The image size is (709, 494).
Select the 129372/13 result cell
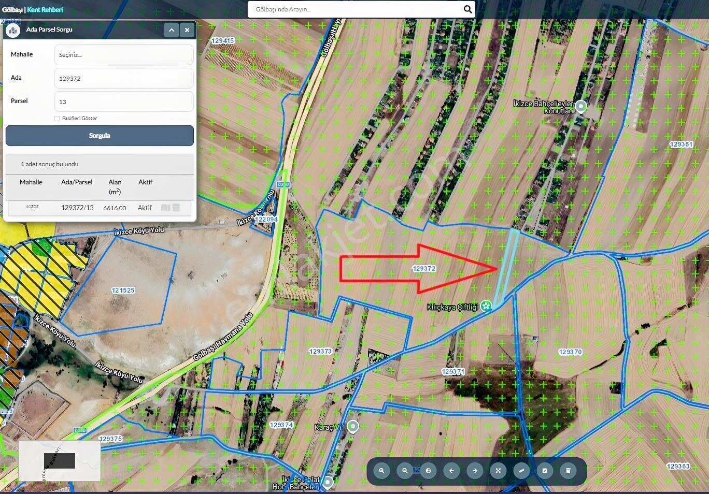pyautogui.click(x=77, y=208)
